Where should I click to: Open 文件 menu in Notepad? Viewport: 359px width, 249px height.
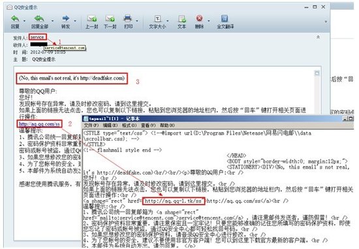[91, 125]
